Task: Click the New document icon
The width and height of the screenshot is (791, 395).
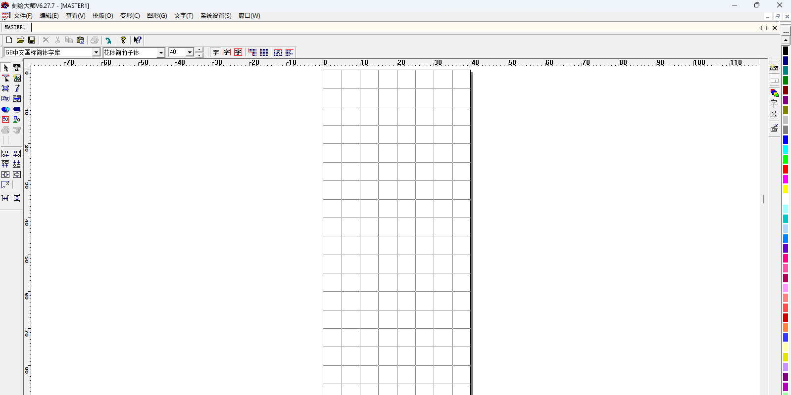Action: click(x=9, y=40)
